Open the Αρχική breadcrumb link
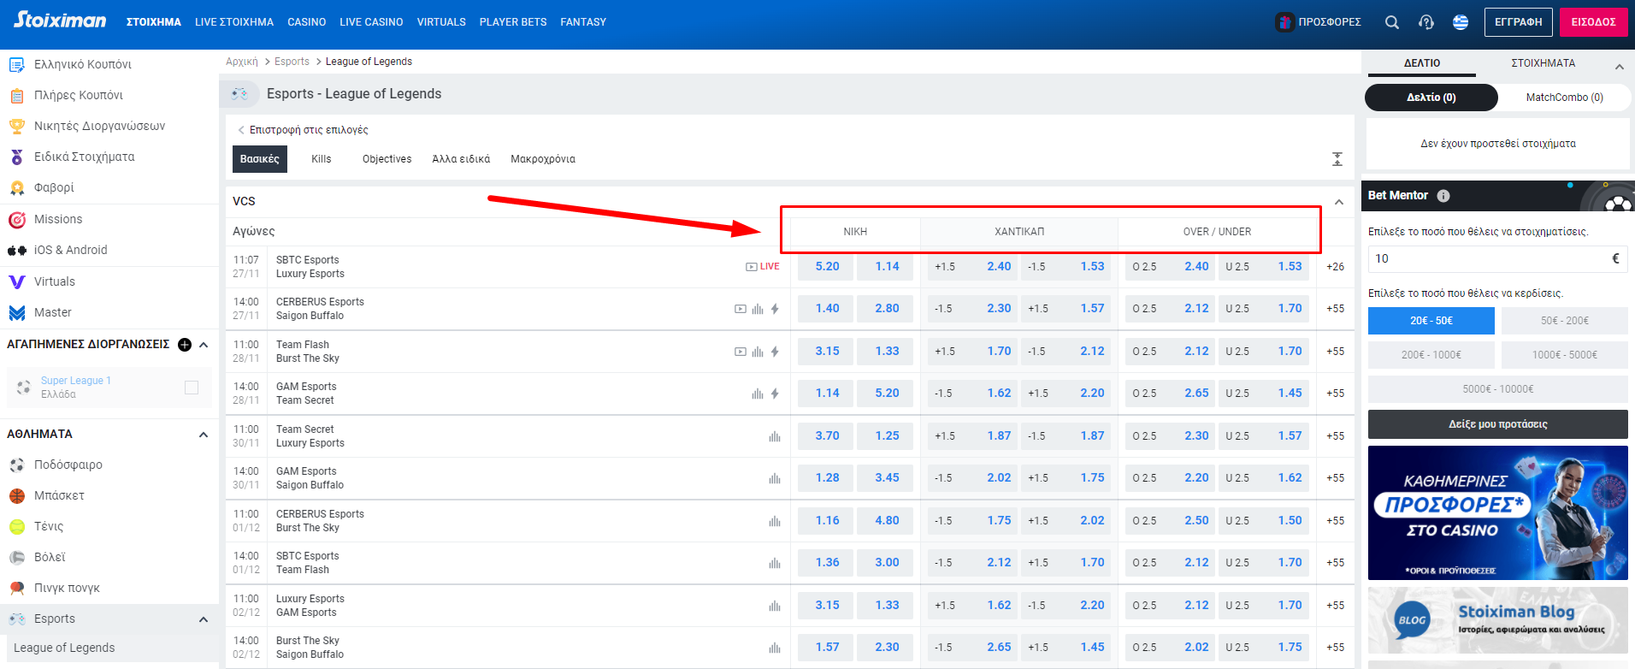This screenshot has height=669, width=1635. (x=242, y=62)
